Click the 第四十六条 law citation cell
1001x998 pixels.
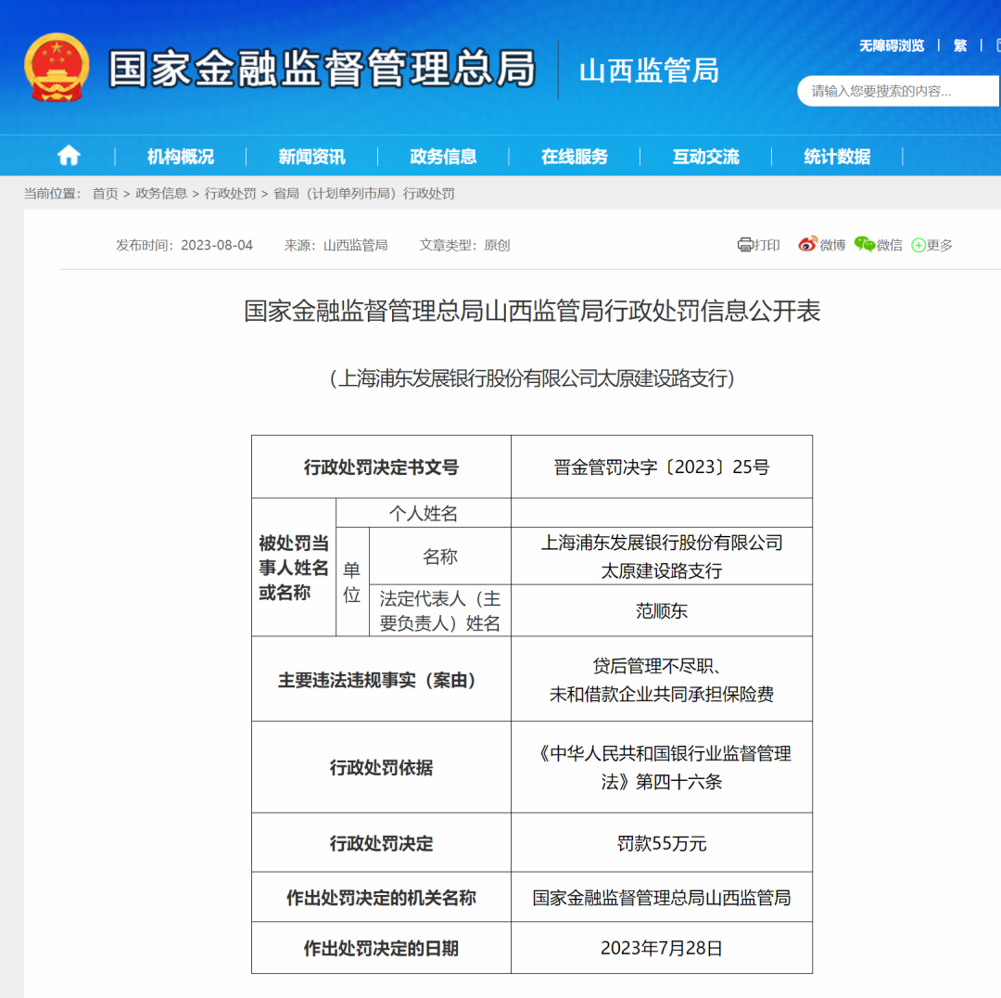pyautogui.click(x=662, y=767)
